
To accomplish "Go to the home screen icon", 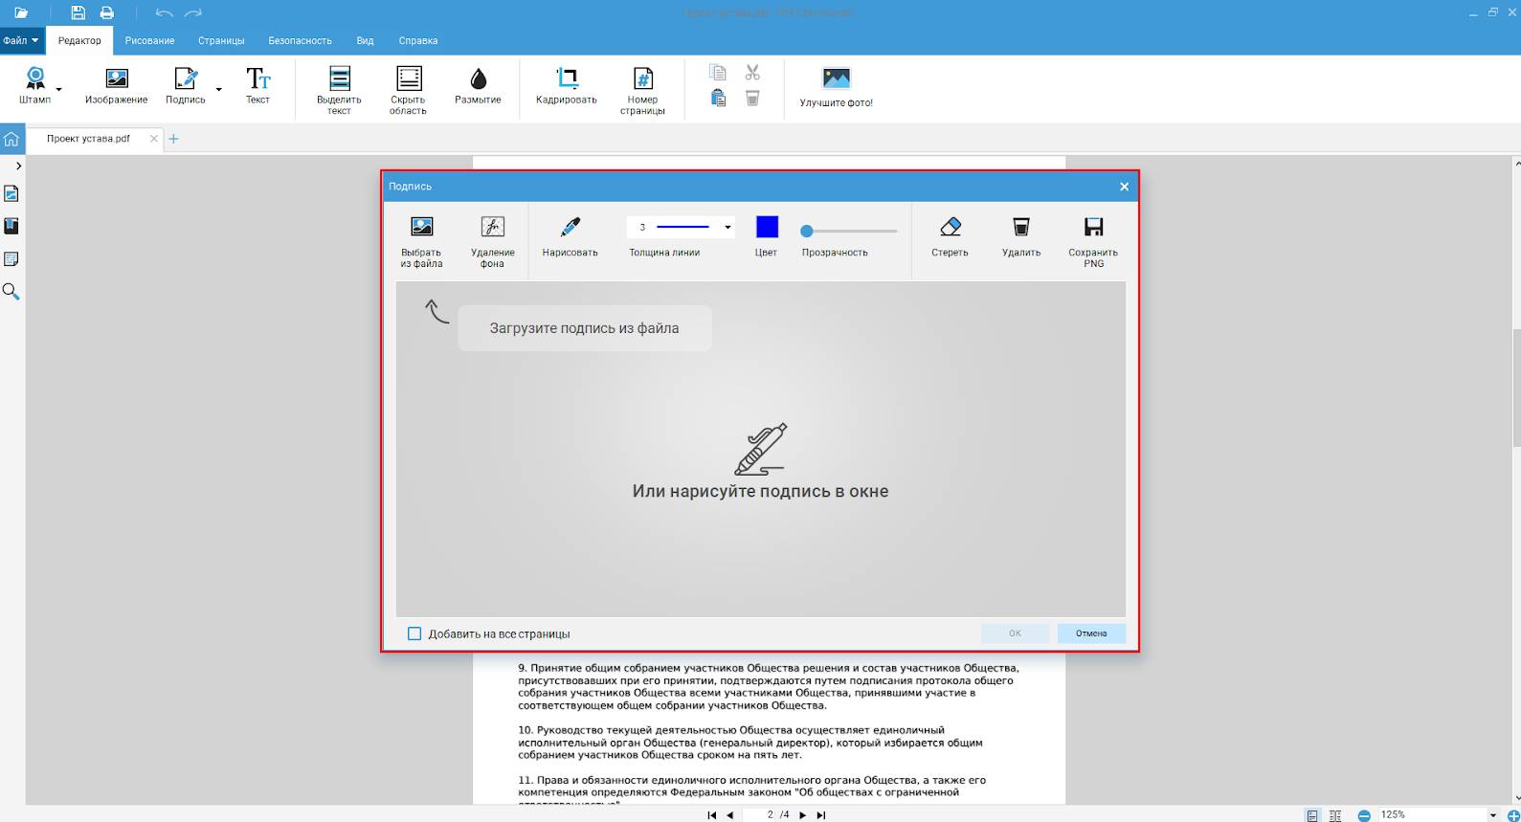I will click(11, 139).
